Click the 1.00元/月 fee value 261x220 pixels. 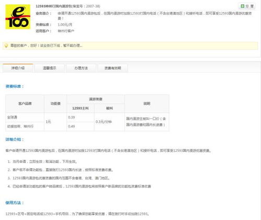coord(65,25)
